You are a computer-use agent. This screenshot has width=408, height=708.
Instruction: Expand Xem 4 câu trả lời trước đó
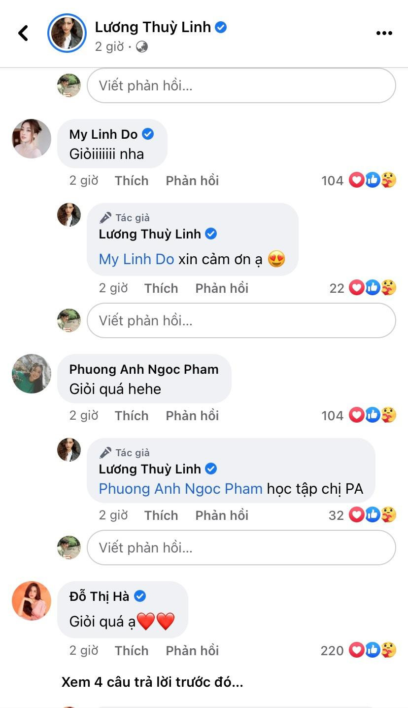pyautogui.click(x=152, y=682)
